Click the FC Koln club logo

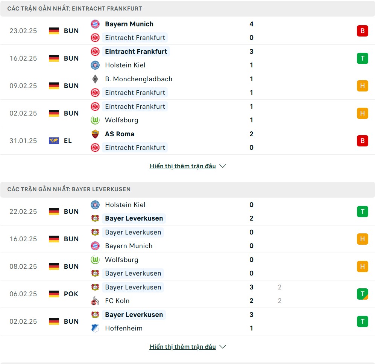(x=95, y=301)
